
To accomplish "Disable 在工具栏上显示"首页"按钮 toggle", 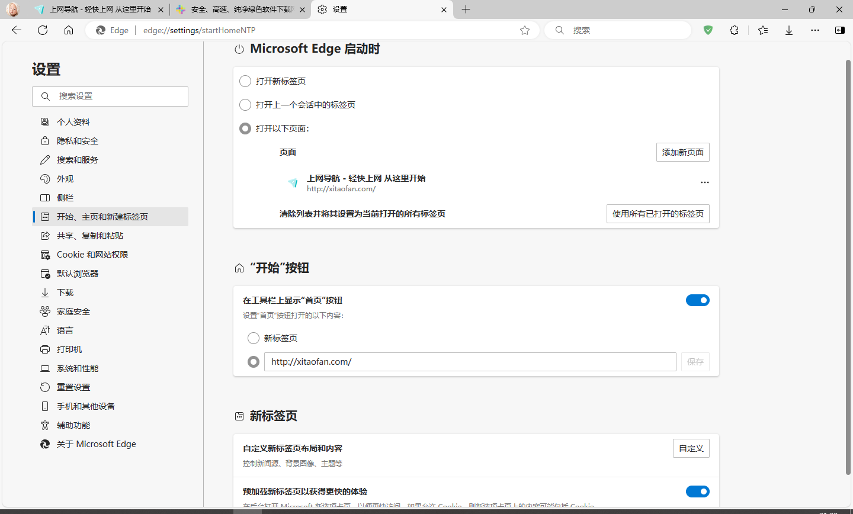I will tap(697, 300).
